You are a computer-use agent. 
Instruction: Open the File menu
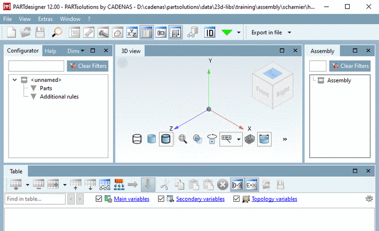[8, 19]
